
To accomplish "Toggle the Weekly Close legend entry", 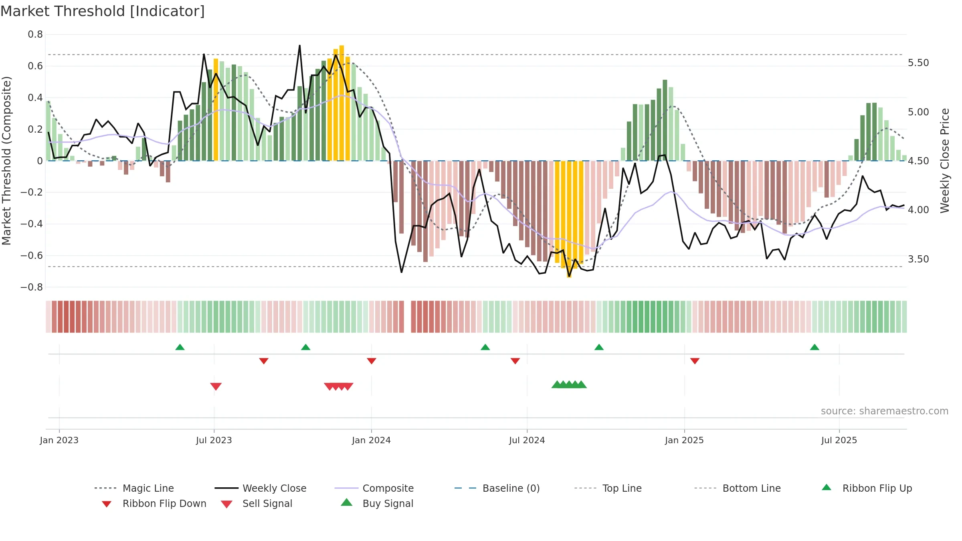I will click(261, 488).
